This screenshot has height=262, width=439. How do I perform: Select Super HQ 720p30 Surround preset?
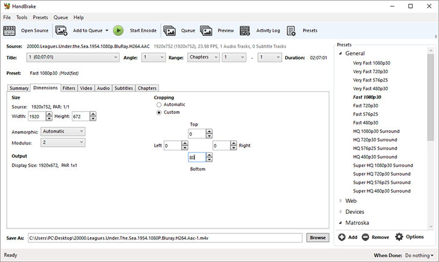coord(382,174)
